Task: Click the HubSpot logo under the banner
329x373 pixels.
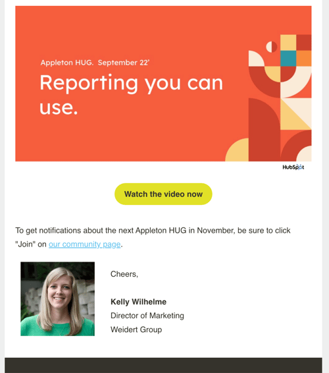Action: [293, 167]
